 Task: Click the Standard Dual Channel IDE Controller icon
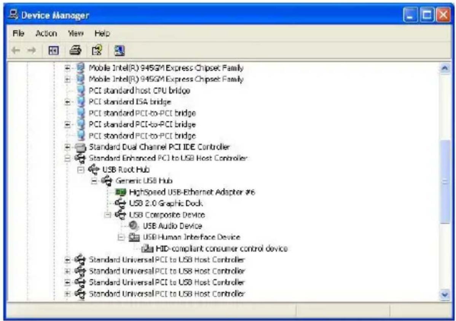click(x=81, y=147)
